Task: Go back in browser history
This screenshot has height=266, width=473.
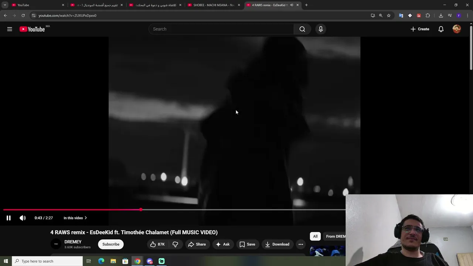Action: (x=5, y=16)
